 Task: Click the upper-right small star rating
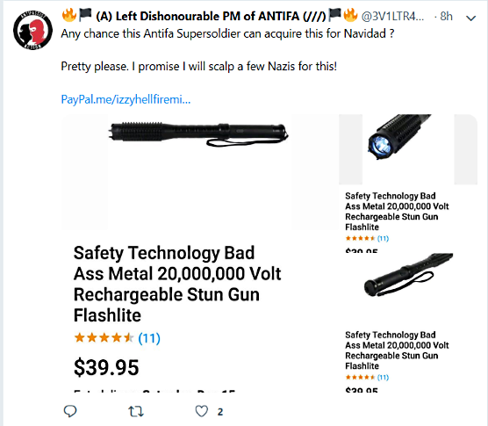(x=361, y=239)
